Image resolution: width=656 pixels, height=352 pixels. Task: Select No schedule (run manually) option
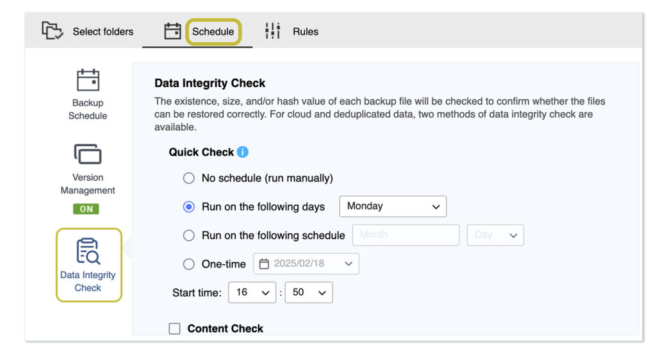[x=188, y=178]
